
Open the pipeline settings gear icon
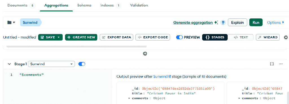pyautogui.click(x=286, y=37)
